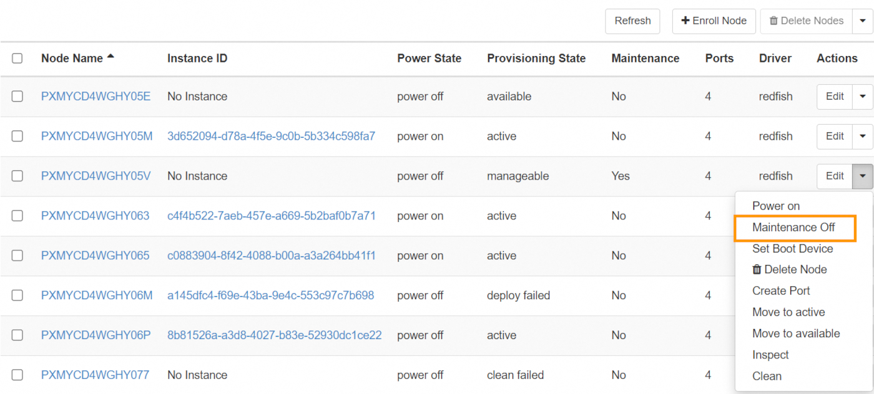Sort by Node Name ascending arrow
This screenshot has height=394, width=874.
[x=110, y=57]
